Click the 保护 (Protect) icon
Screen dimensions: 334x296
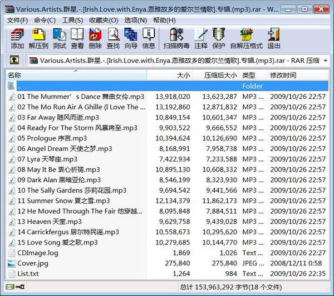coord(219,38)
